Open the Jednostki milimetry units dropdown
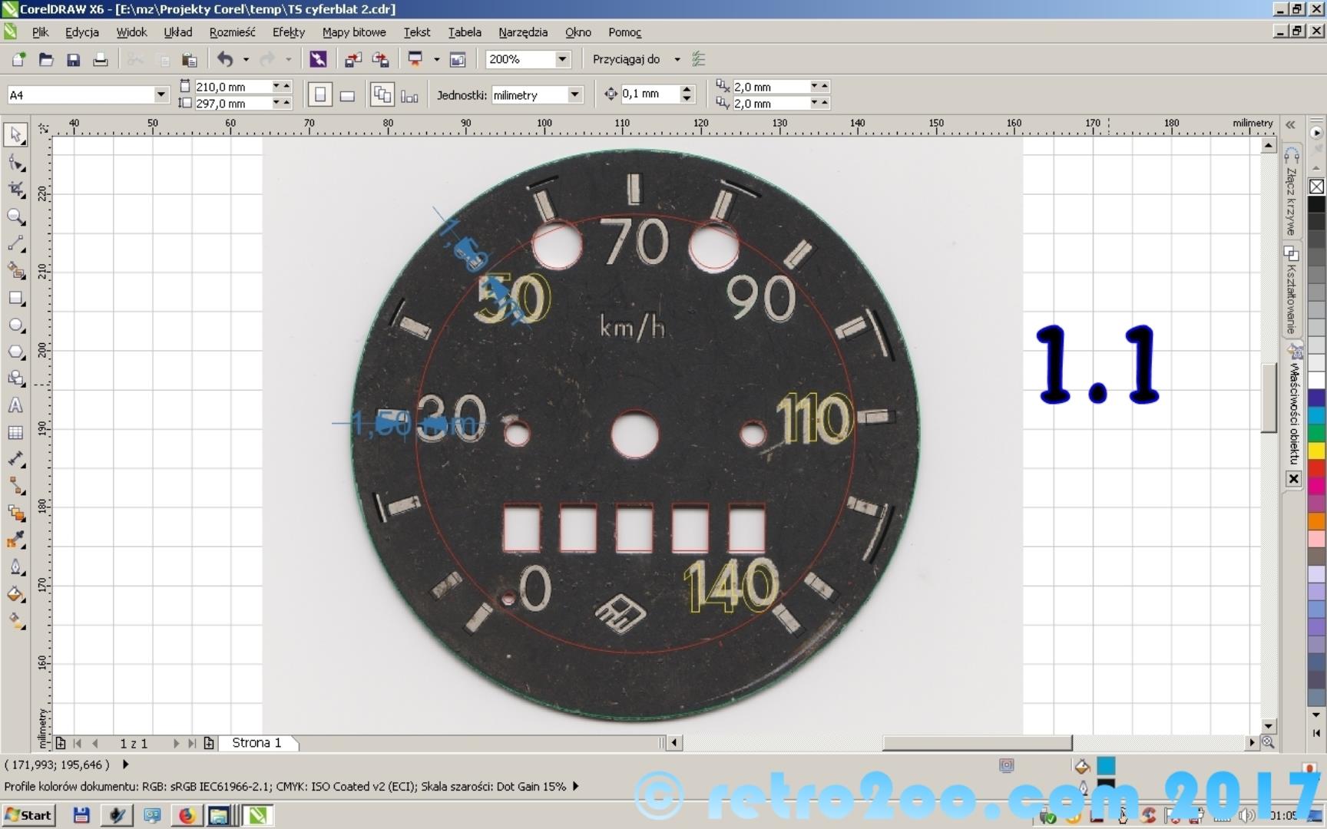This screenshot has height=829, width=1327. (574, 94)
